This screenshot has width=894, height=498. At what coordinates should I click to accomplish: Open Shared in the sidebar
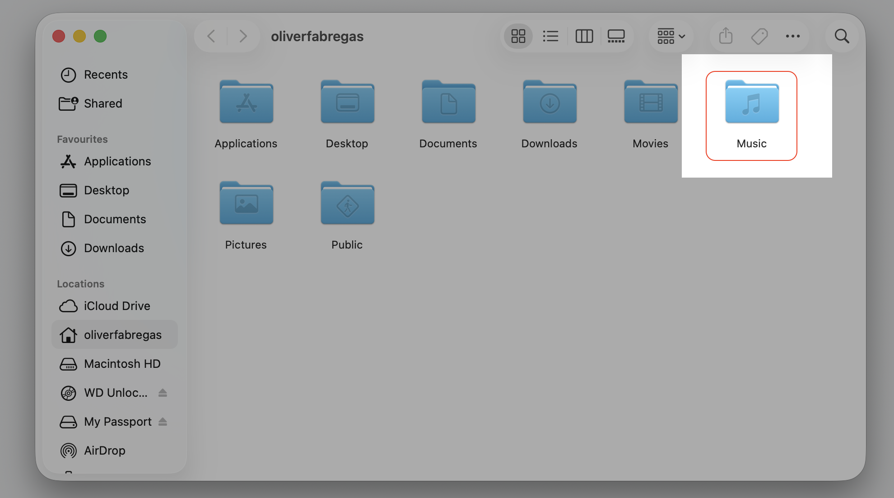pyautogui.click(x=115, y=103)
